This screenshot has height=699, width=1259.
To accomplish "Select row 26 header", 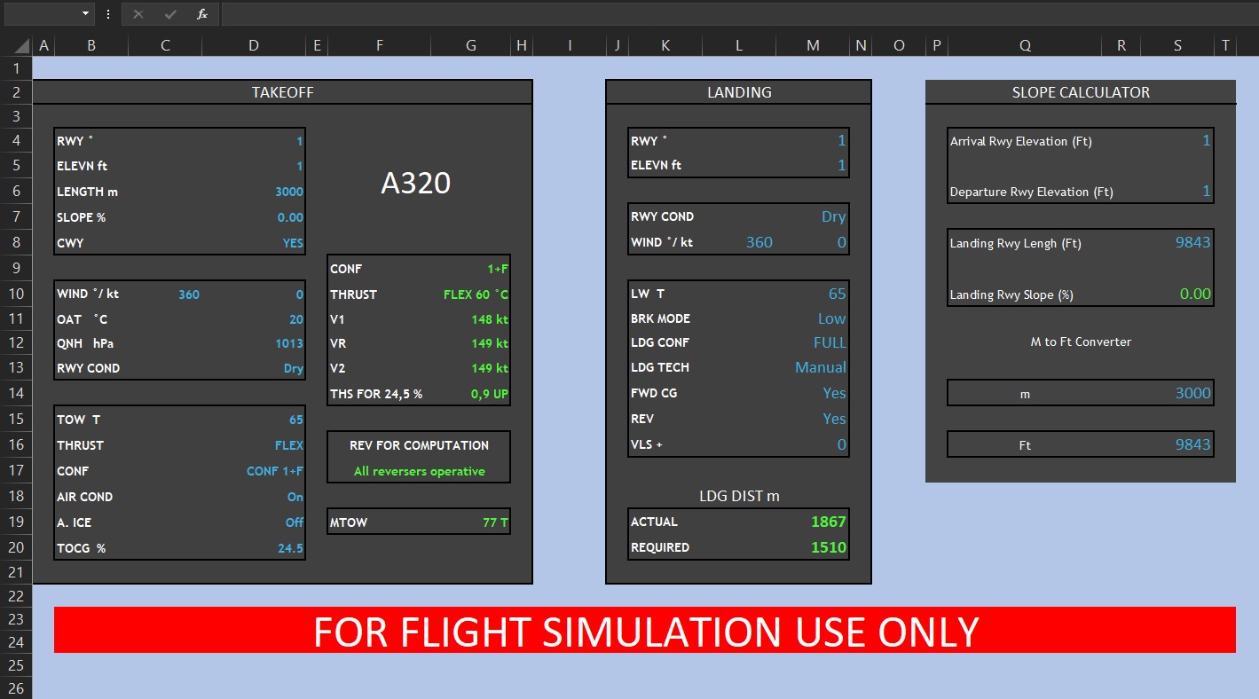I will [16, 688].
